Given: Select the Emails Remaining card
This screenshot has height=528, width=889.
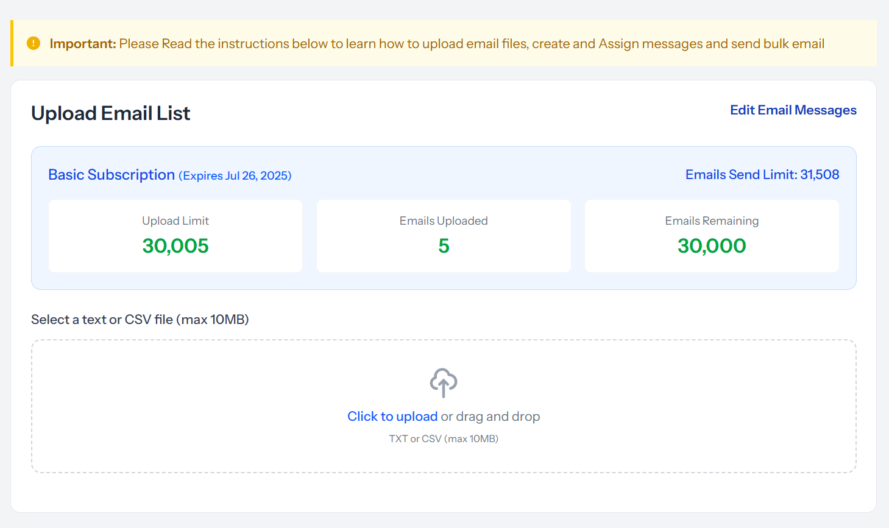Looking at the screenshot, I should (712, 236).
